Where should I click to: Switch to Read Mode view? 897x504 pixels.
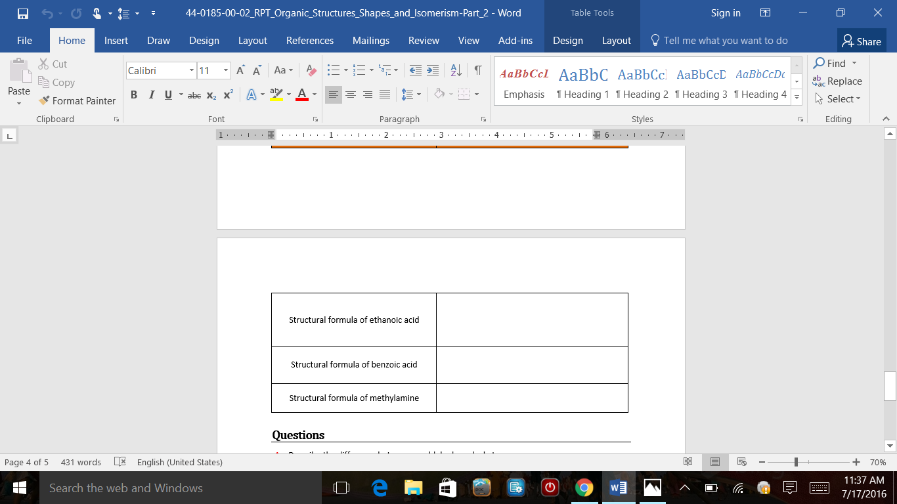pos(688,462)
